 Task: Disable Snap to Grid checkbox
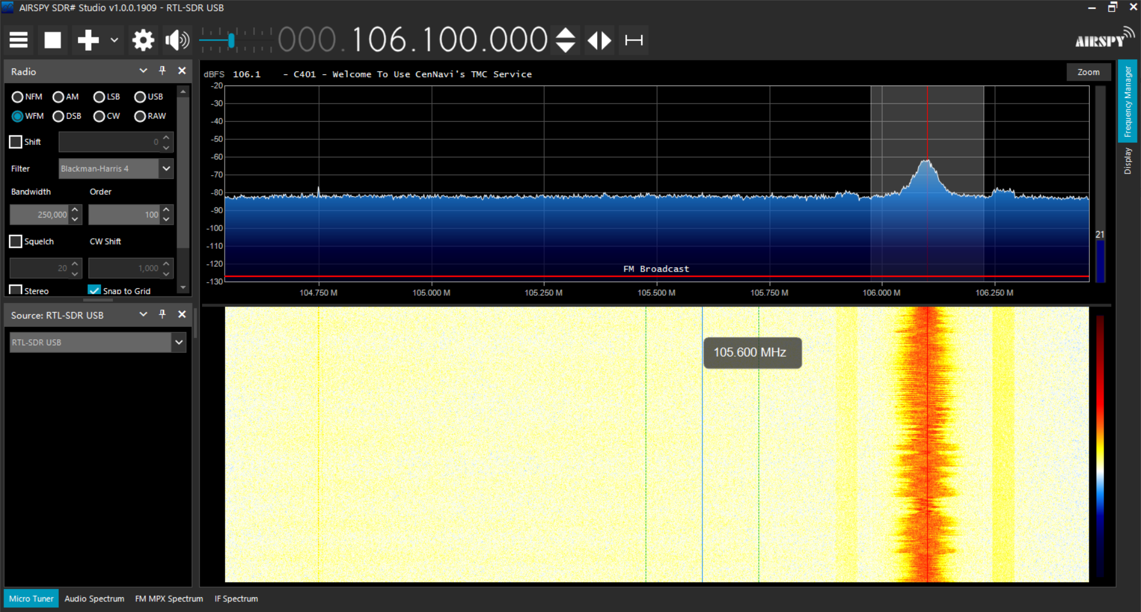[94, 290]
